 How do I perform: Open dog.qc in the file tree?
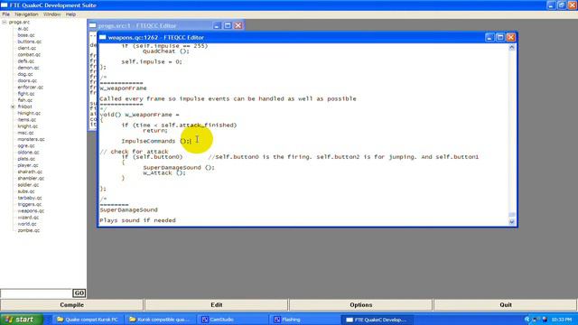(25, 74)
